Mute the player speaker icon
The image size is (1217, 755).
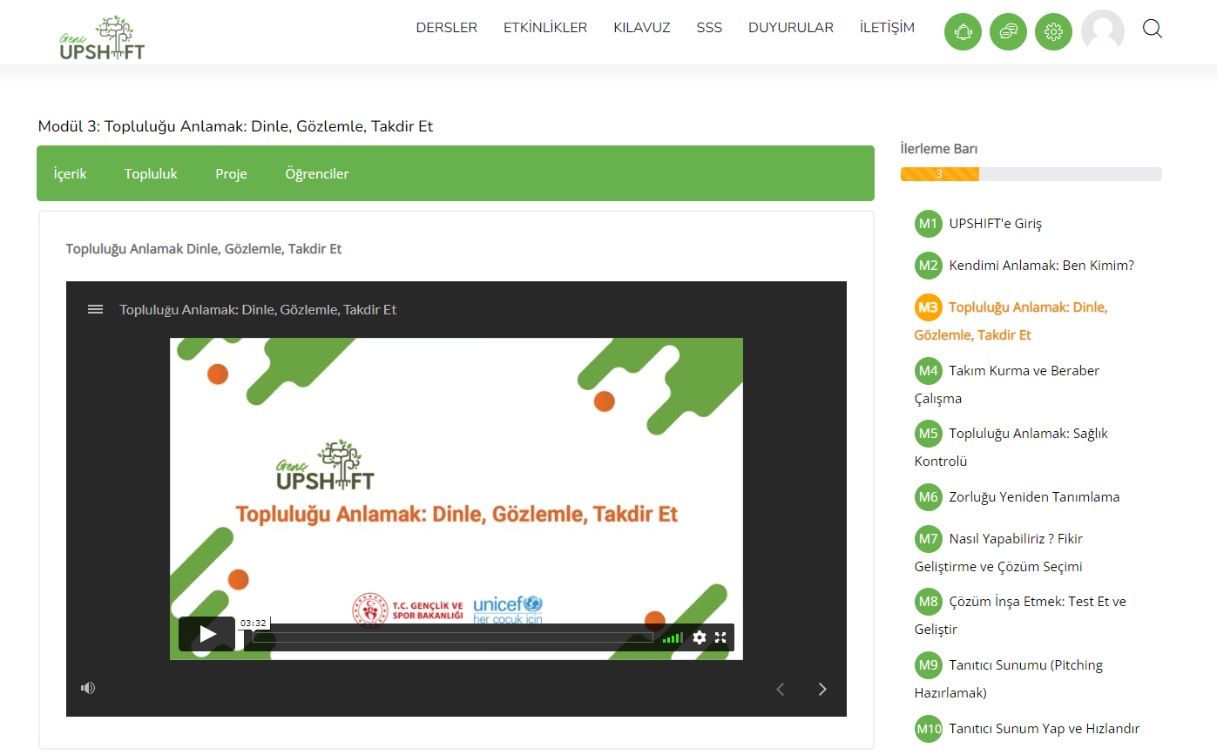[88, 688]
